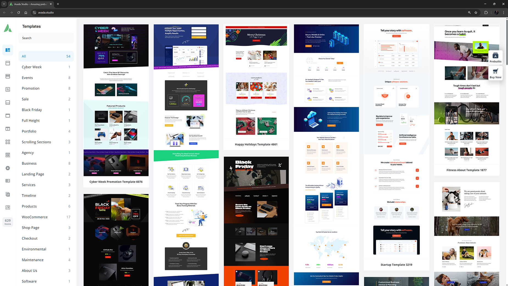Open Startup Template 3219 title link
Viewport: 508px width, 286px height.
[396, 265]
